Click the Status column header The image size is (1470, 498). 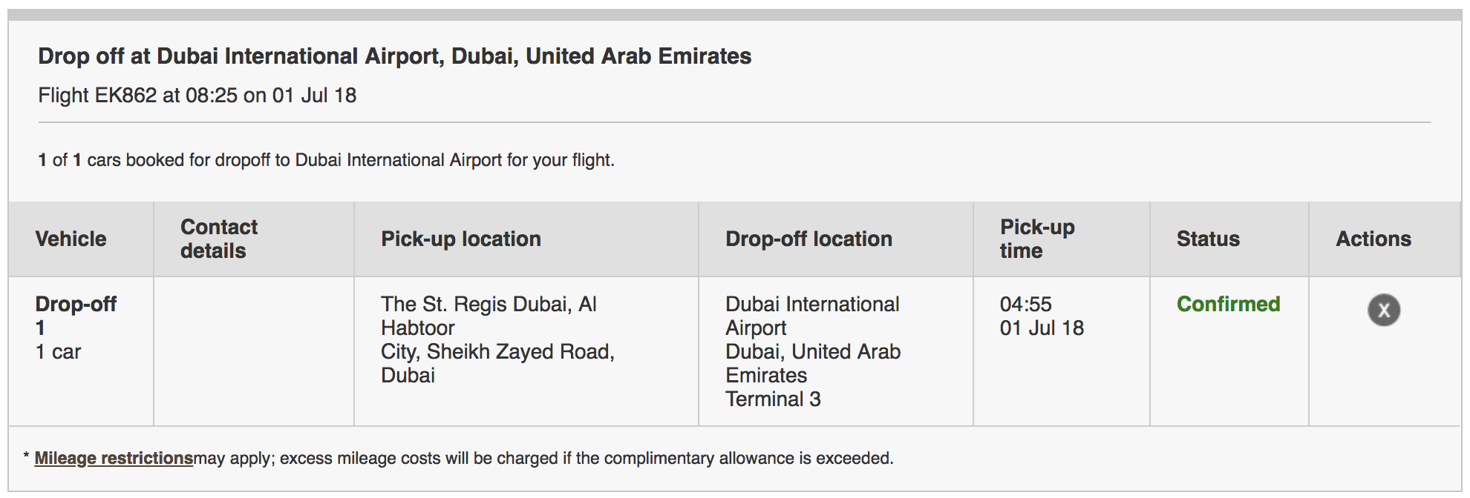tap(1208, 239)
